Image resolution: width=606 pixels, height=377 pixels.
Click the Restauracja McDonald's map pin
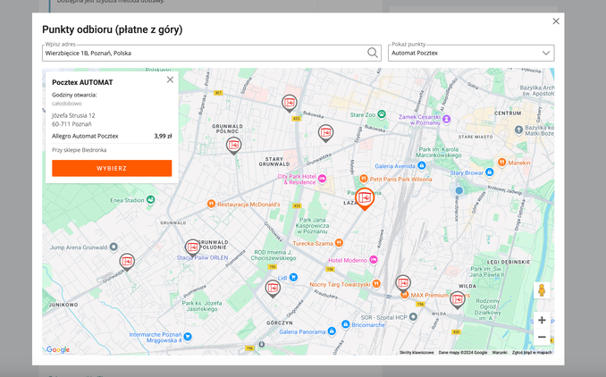[x=211, y=204]
